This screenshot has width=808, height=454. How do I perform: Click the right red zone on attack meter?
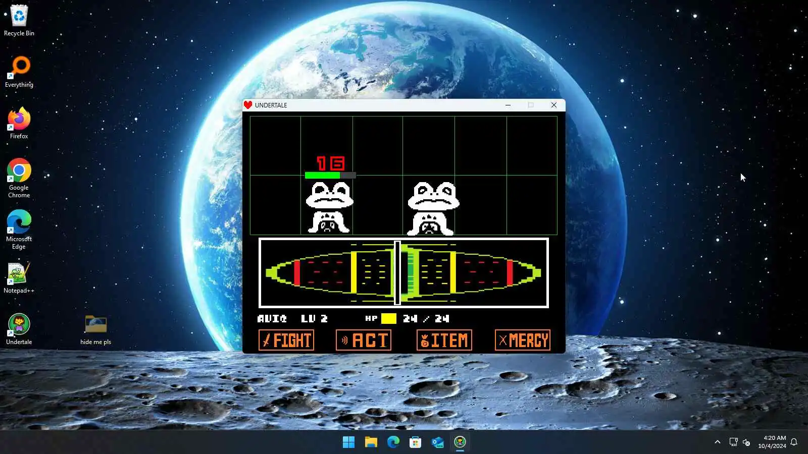pos(510,273)
